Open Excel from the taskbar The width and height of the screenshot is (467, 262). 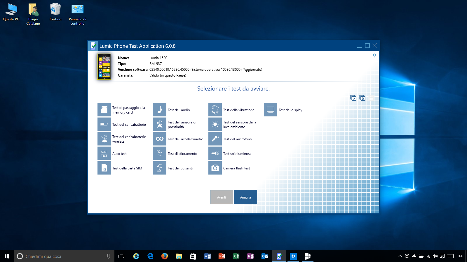pos(236,256)
